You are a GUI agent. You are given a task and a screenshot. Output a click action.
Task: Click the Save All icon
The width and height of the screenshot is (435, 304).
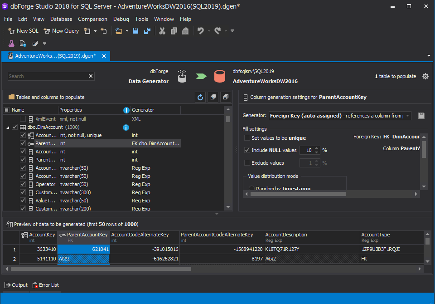point(147,31)
